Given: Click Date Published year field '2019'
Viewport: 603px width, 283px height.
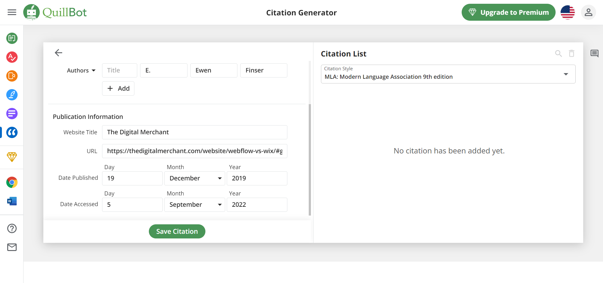Looking at the screenshot, I should (x=257, y=178).
